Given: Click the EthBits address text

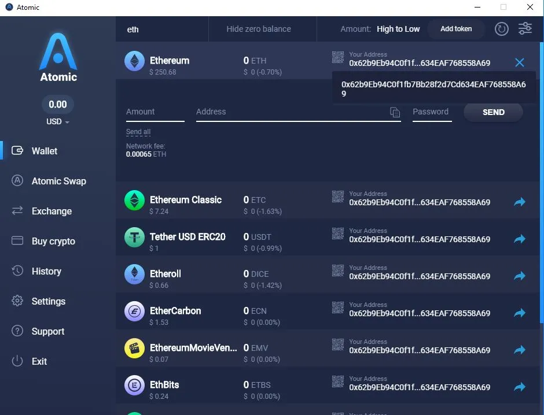Looking at the screenshot, I should pos(420,387).
